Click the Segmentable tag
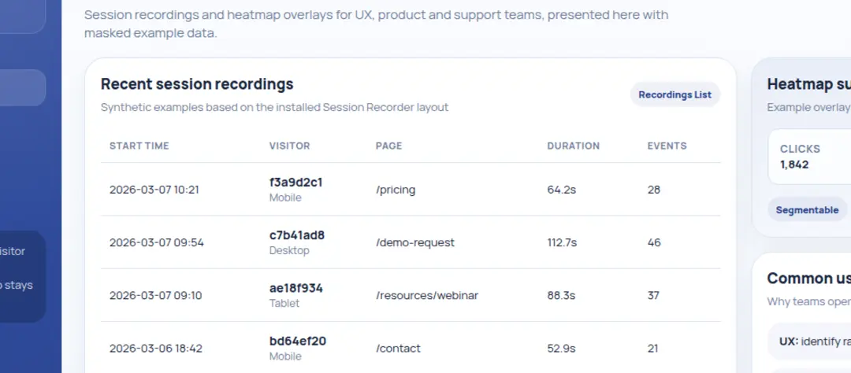 [807, 210]
